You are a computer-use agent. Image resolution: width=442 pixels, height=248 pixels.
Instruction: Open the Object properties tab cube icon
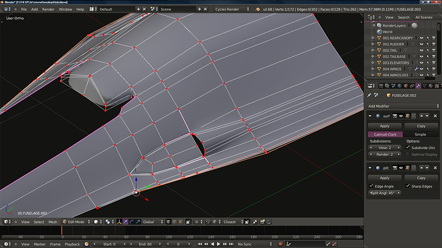(x=406, y=86)
